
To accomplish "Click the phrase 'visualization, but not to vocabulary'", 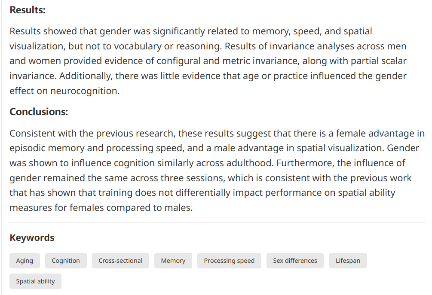I will (86, 46).
